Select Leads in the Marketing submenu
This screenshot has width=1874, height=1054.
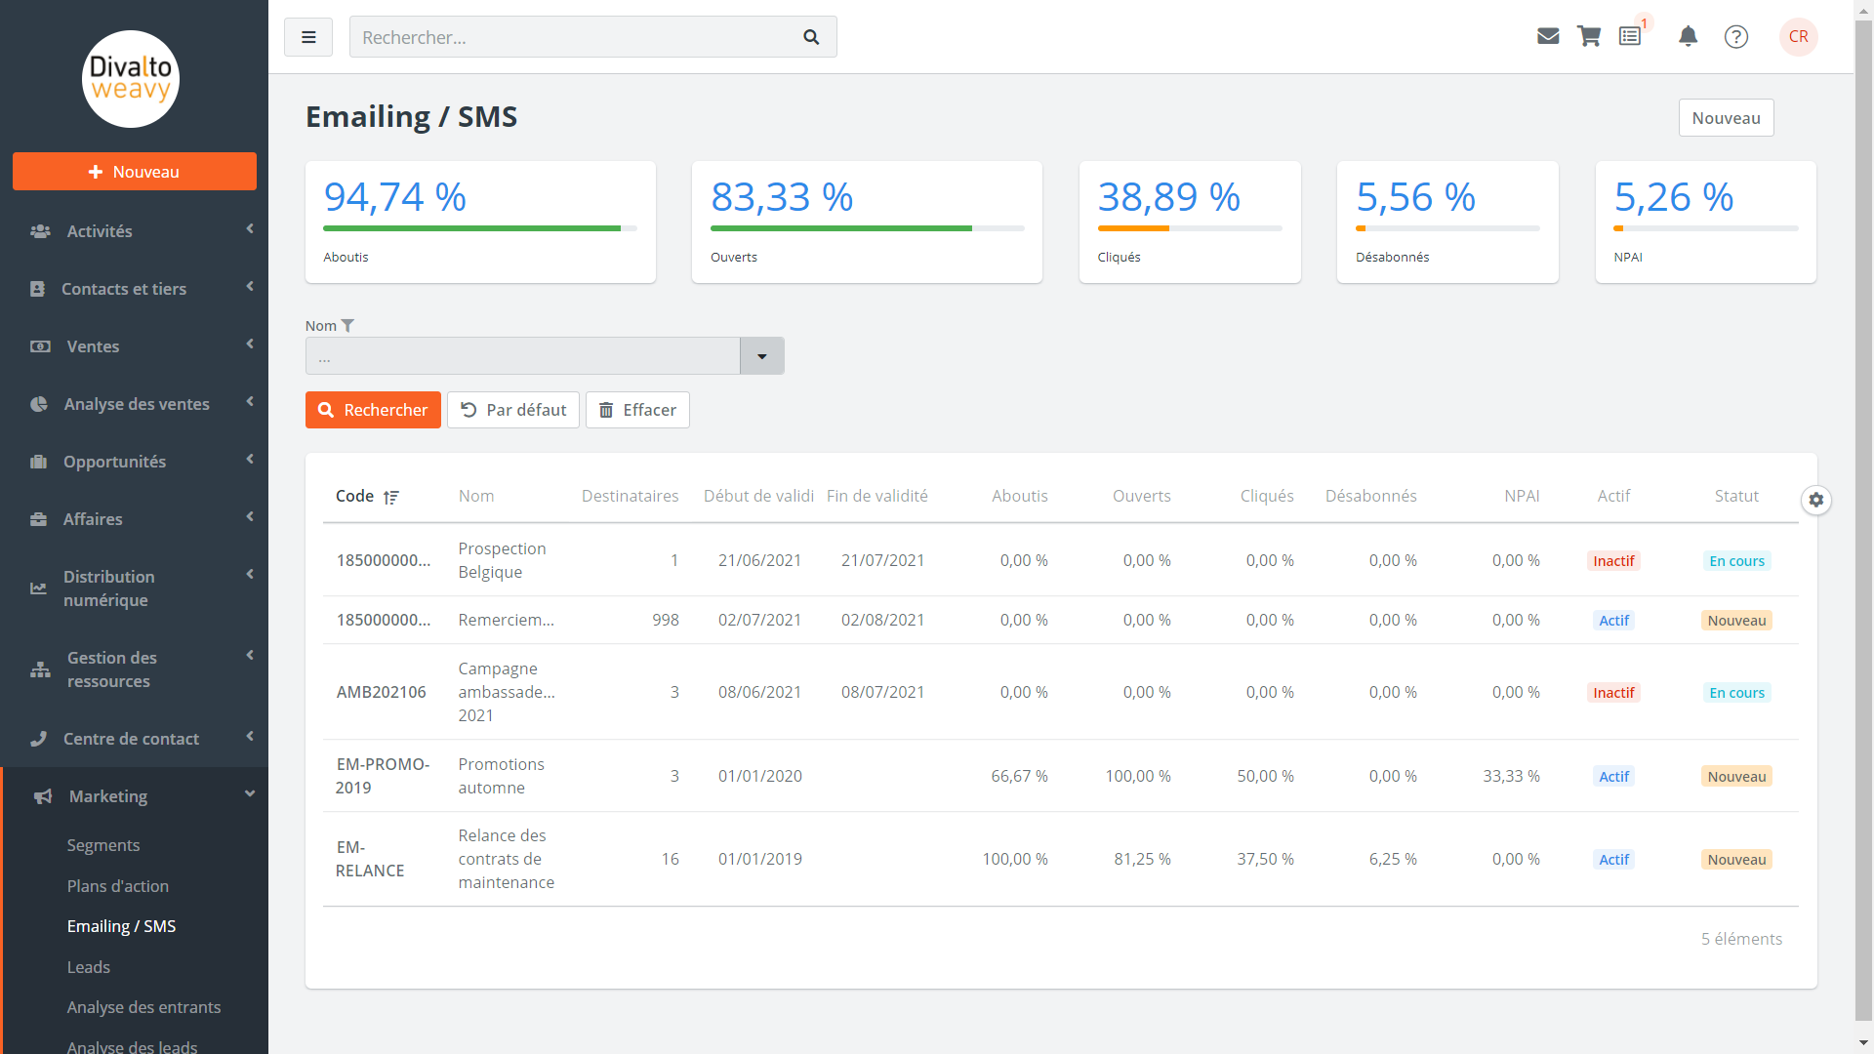88,966
